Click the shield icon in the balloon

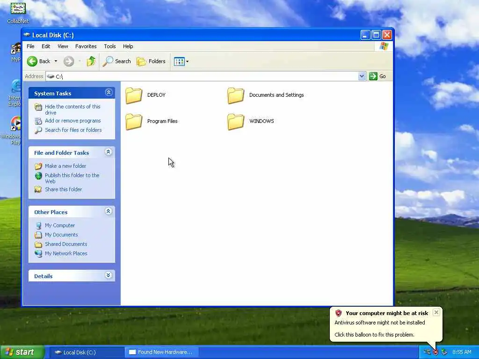(x=338, y=313)
